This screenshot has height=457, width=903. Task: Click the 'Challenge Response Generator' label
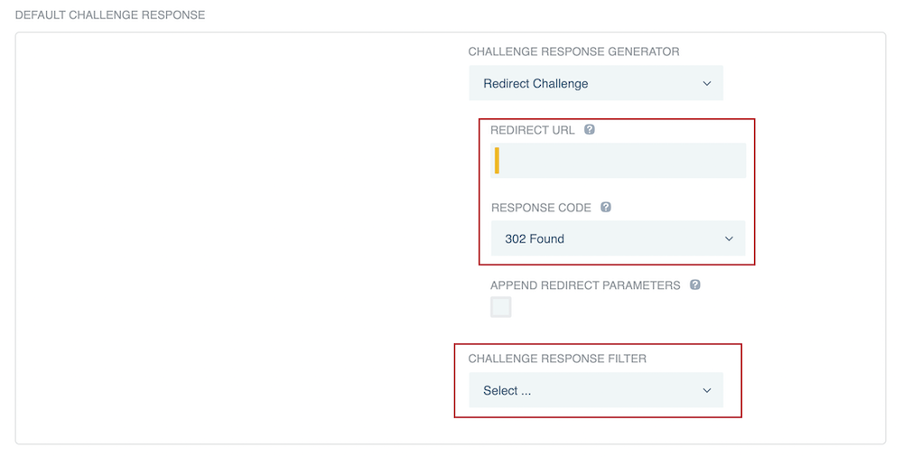coord(573,51)
